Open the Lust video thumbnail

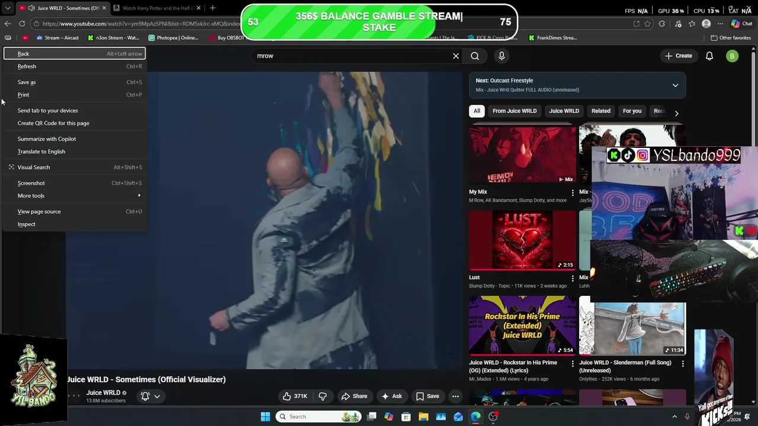[x=522, y=240]
